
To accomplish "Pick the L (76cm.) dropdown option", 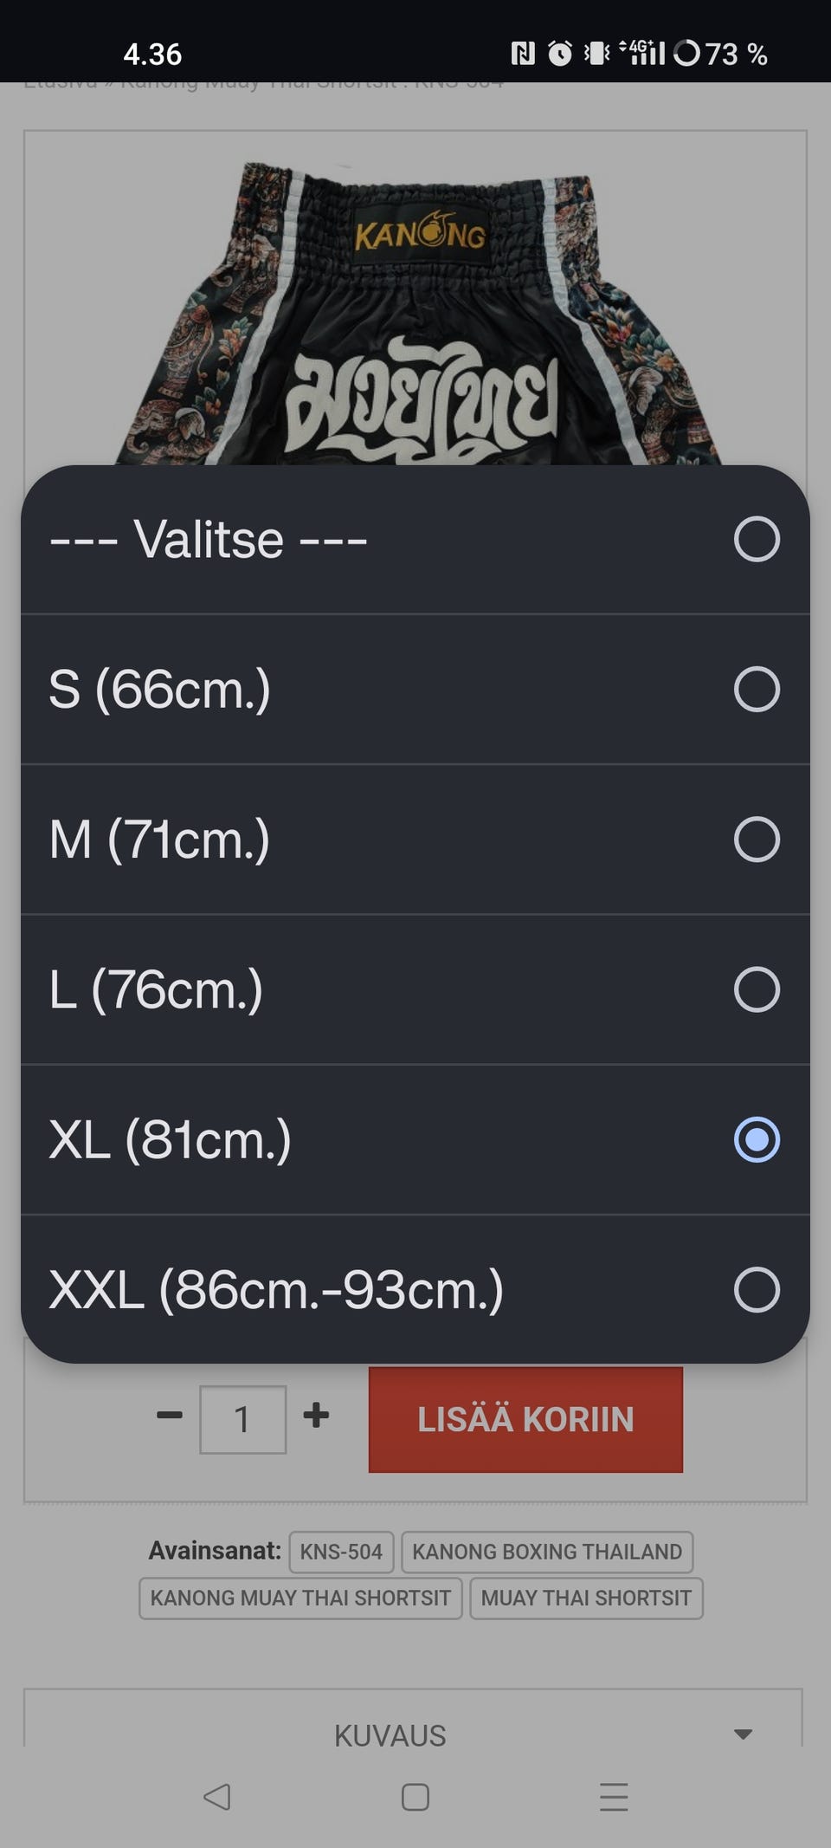I will click(415, 989).
